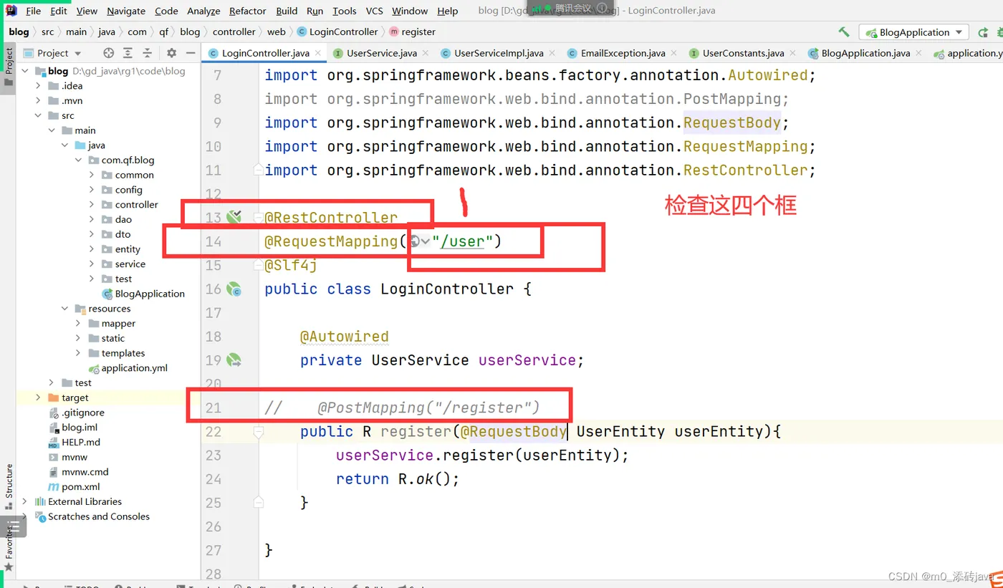Switch to the UserService.java tab
Image resolution: width=1003 pixels, height=588 pixels.
pyautogui.click(x=381, y=53)
